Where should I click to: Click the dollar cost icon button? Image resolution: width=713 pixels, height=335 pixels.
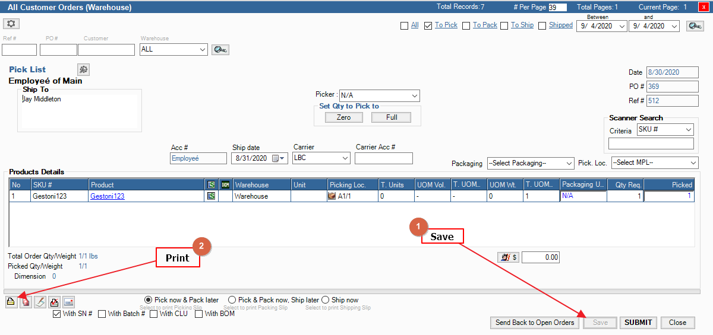pyautogui.click(x=508, y=257)
